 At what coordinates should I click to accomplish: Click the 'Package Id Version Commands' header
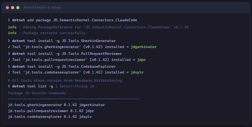(37, 93)
